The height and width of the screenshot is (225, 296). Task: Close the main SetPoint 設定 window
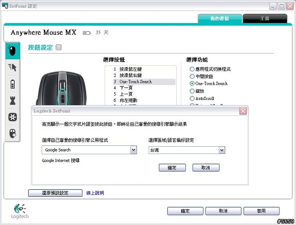click(290, 6)
